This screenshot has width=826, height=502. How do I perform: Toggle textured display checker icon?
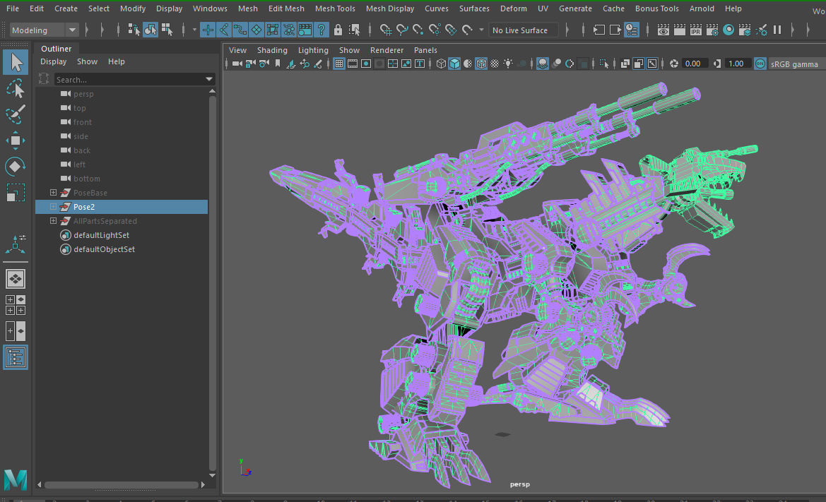[495, 64]
